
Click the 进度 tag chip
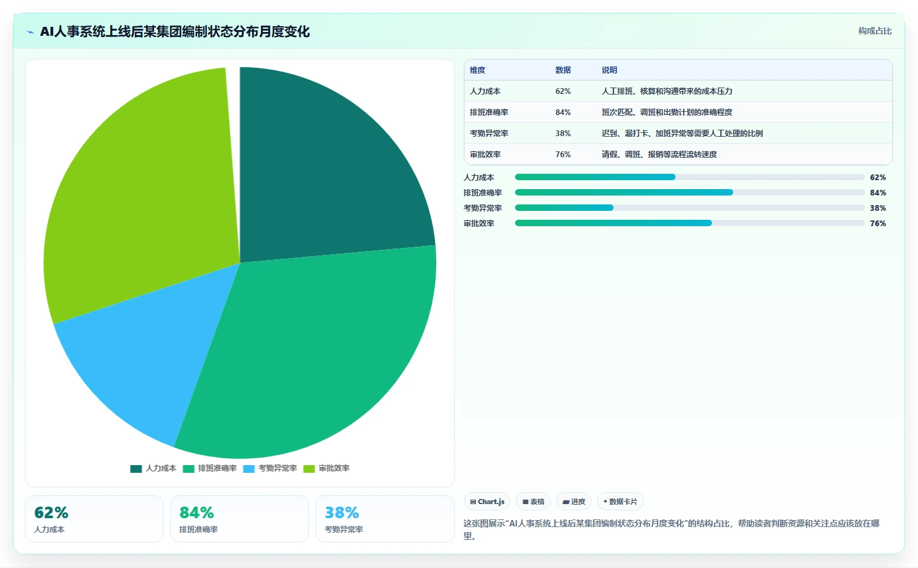click(x=574, y=502)
